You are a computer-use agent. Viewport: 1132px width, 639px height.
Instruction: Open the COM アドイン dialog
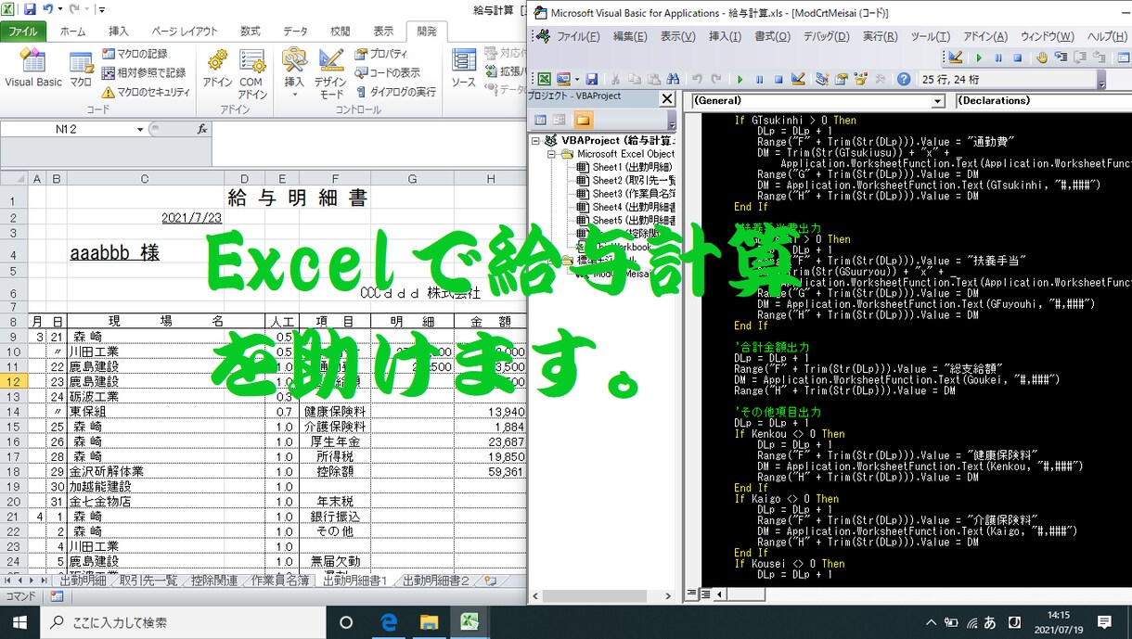click(251, 72)
